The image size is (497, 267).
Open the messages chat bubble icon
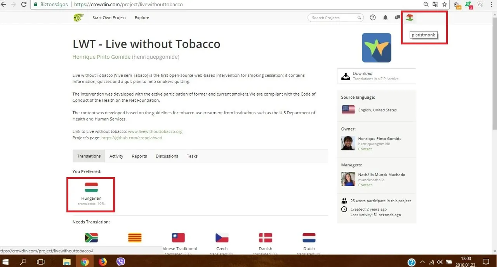(397, 17)
